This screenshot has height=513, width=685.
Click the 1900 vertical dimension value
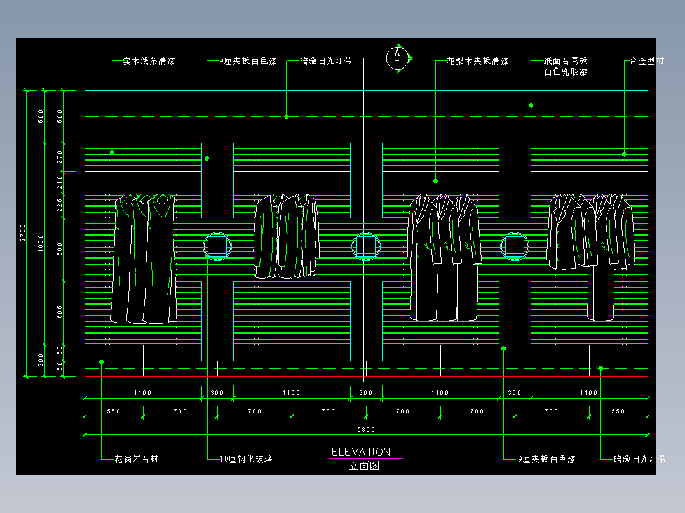(x=41, y=243)
